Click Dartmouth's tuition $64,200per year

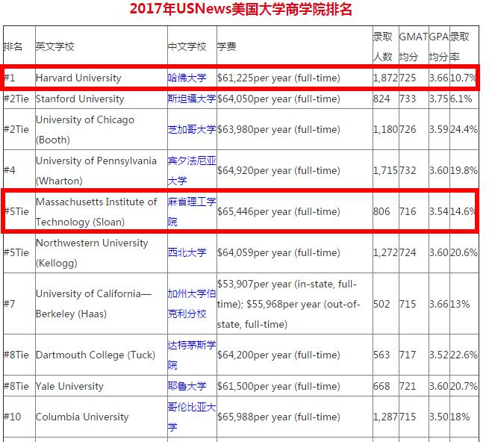[x=278, y=355]
